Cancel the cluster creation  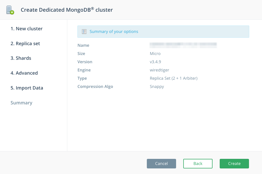pyautogui.click(x=161, y=163)
